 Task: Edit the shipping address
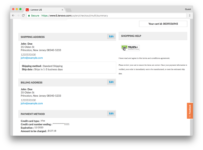tap(111, 36)
